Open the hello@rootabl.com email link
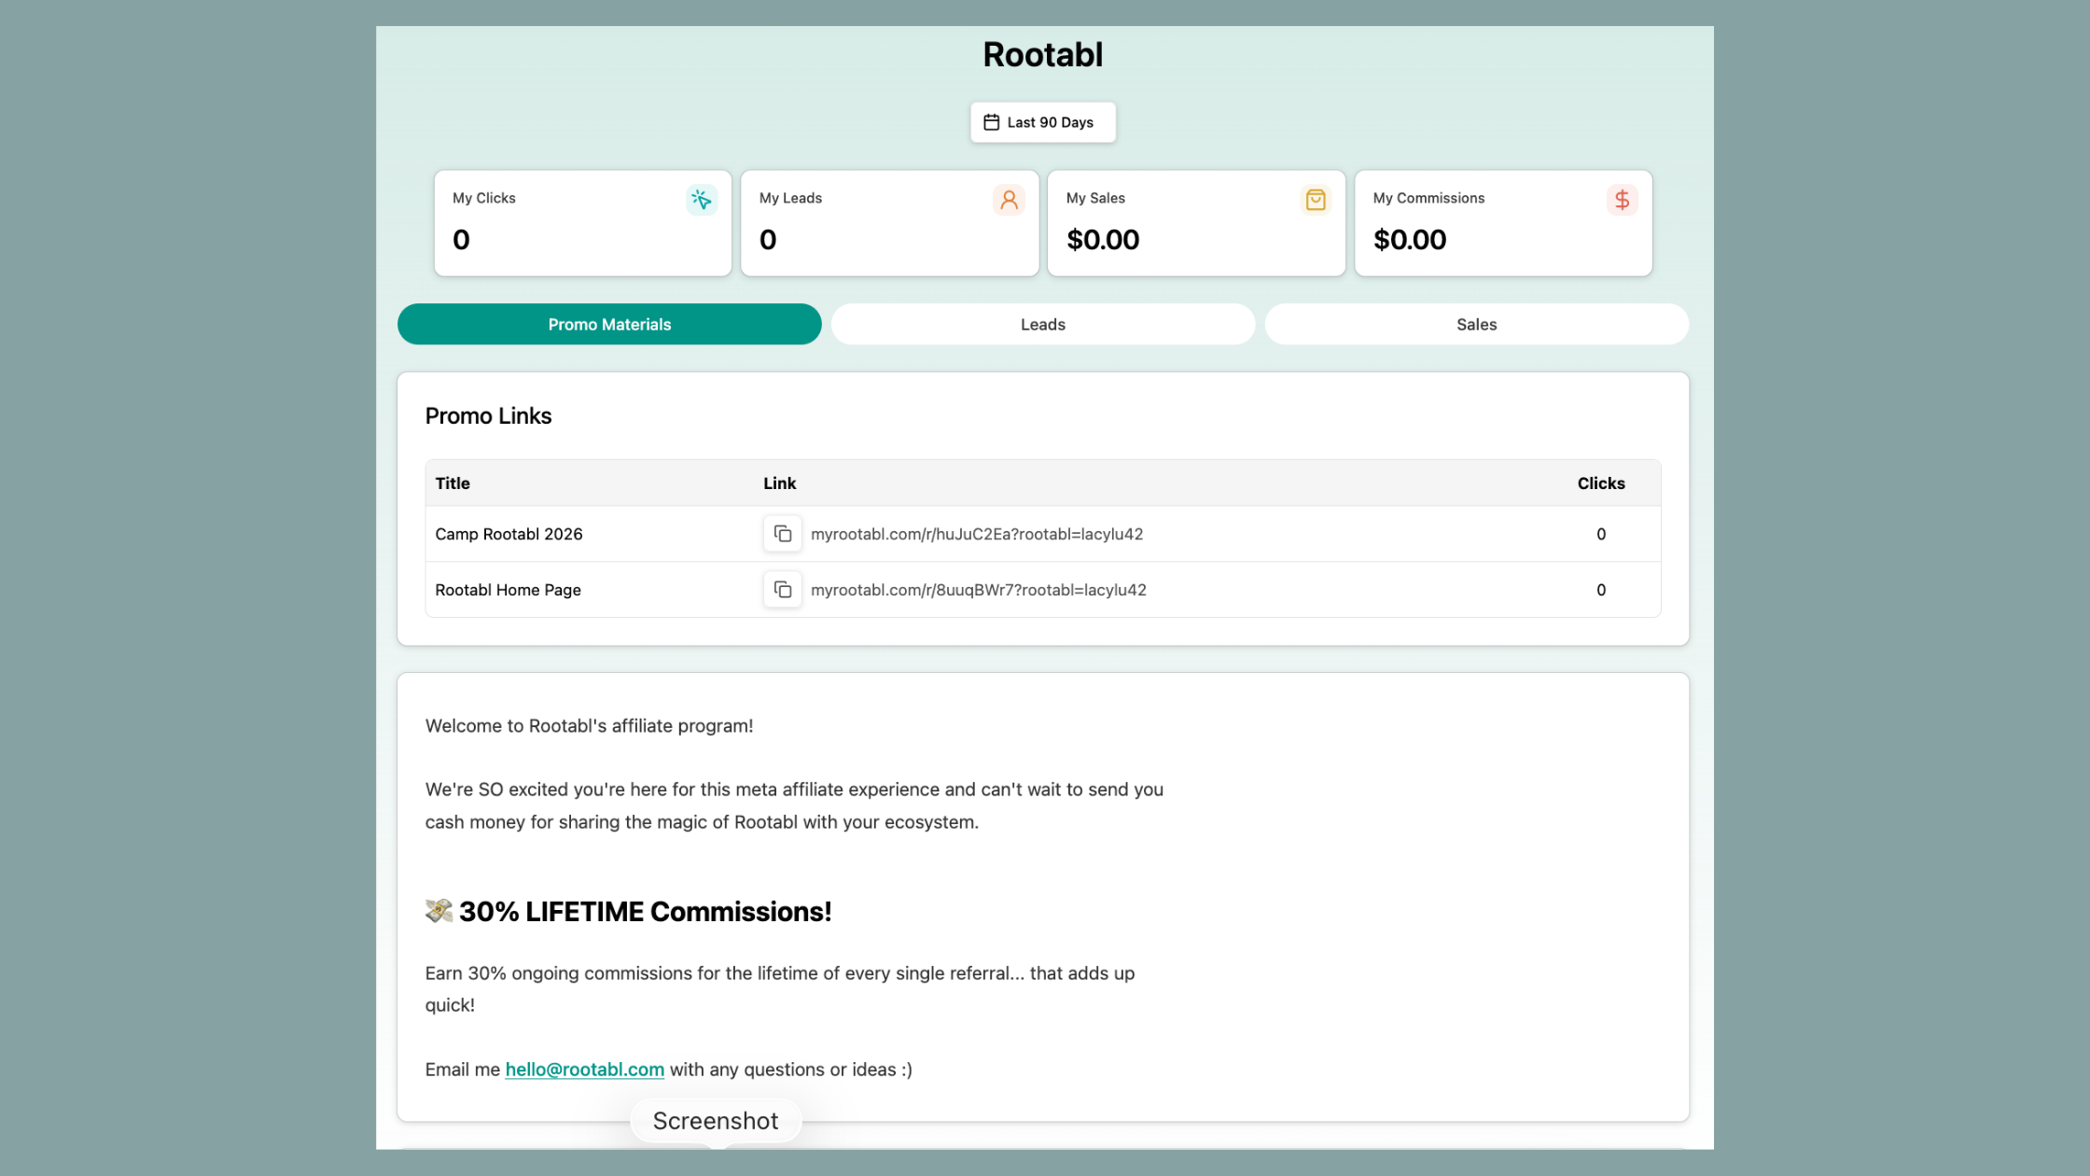 pyautogui.click(x=584, y=1069)
